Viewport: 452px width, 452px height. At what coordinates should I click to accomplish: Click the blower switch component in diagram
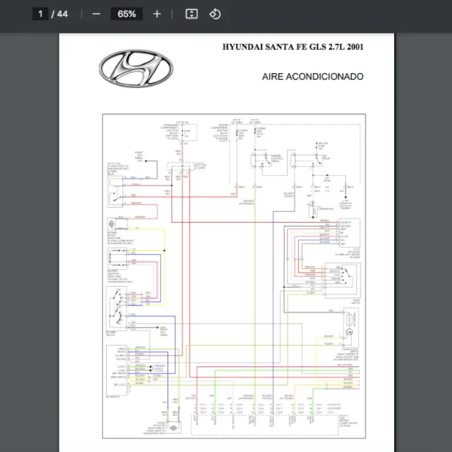[118, 304]
